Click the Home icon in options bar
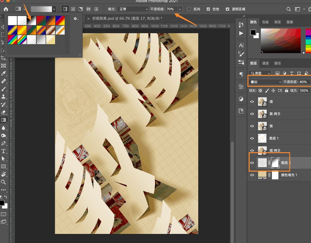Screen dimensions: 311x243 tap(6, 9)
